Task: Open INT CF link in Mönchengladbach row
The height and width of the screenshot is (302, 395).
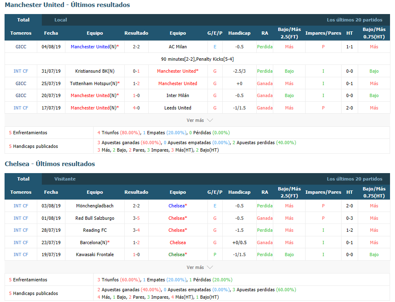Action: click(x=21, y=206)
